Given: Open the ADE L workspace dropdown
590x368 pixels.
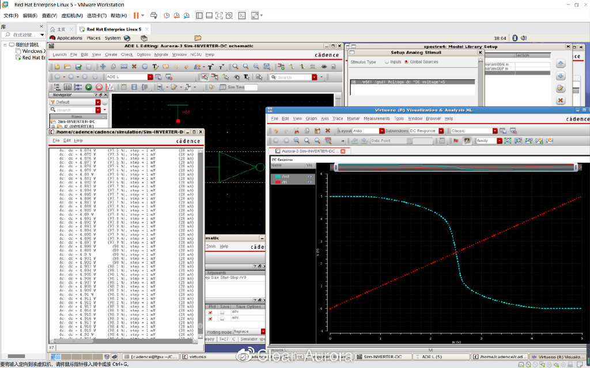Looking at the screenshot, I should click(150, 77).
